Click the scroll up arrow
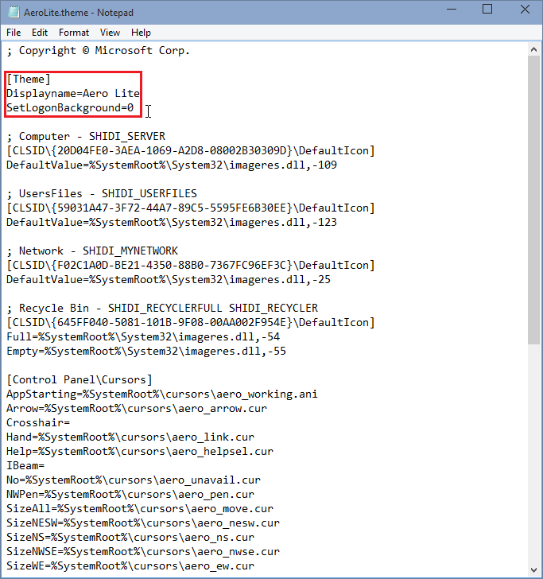Viewport: 543px width, 579px height. (x=533, y=49)
